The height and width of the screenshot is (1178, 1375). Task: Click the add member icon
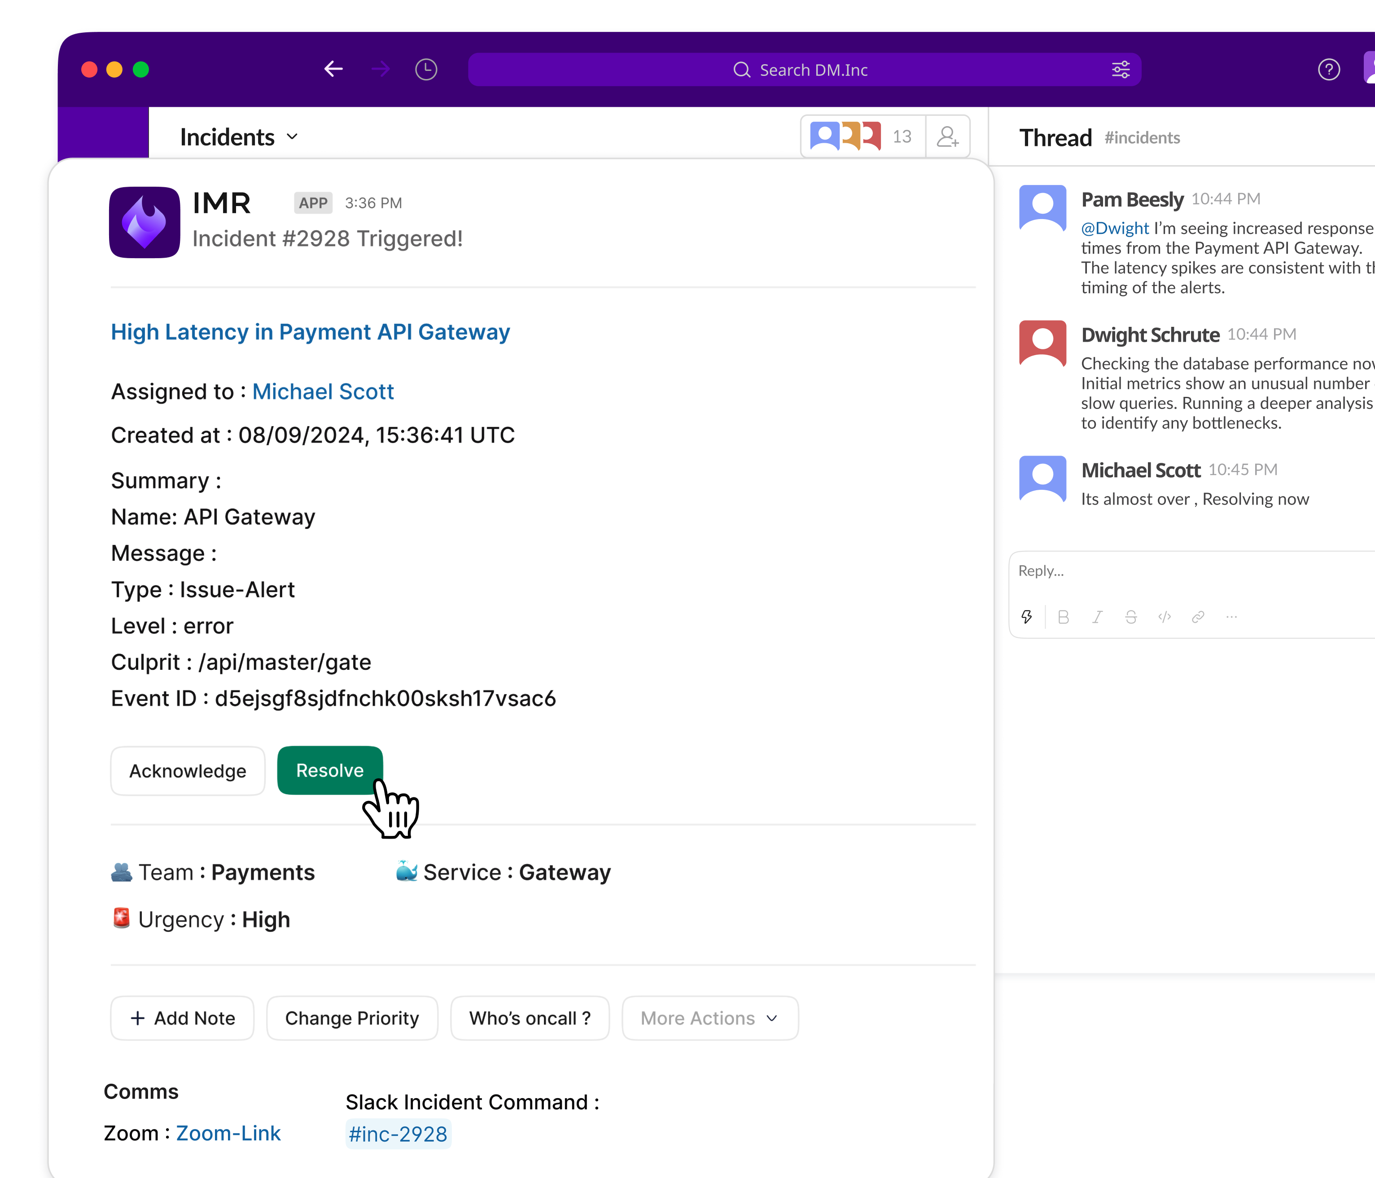coord(948,137)
